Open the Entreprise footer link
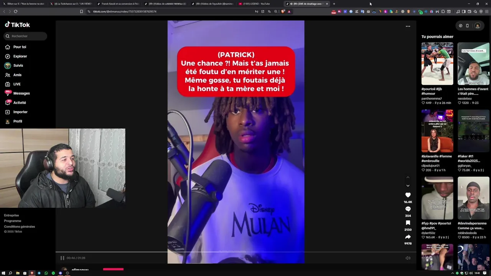This screenshot has height=276, width=491. (x=12, y=215)
